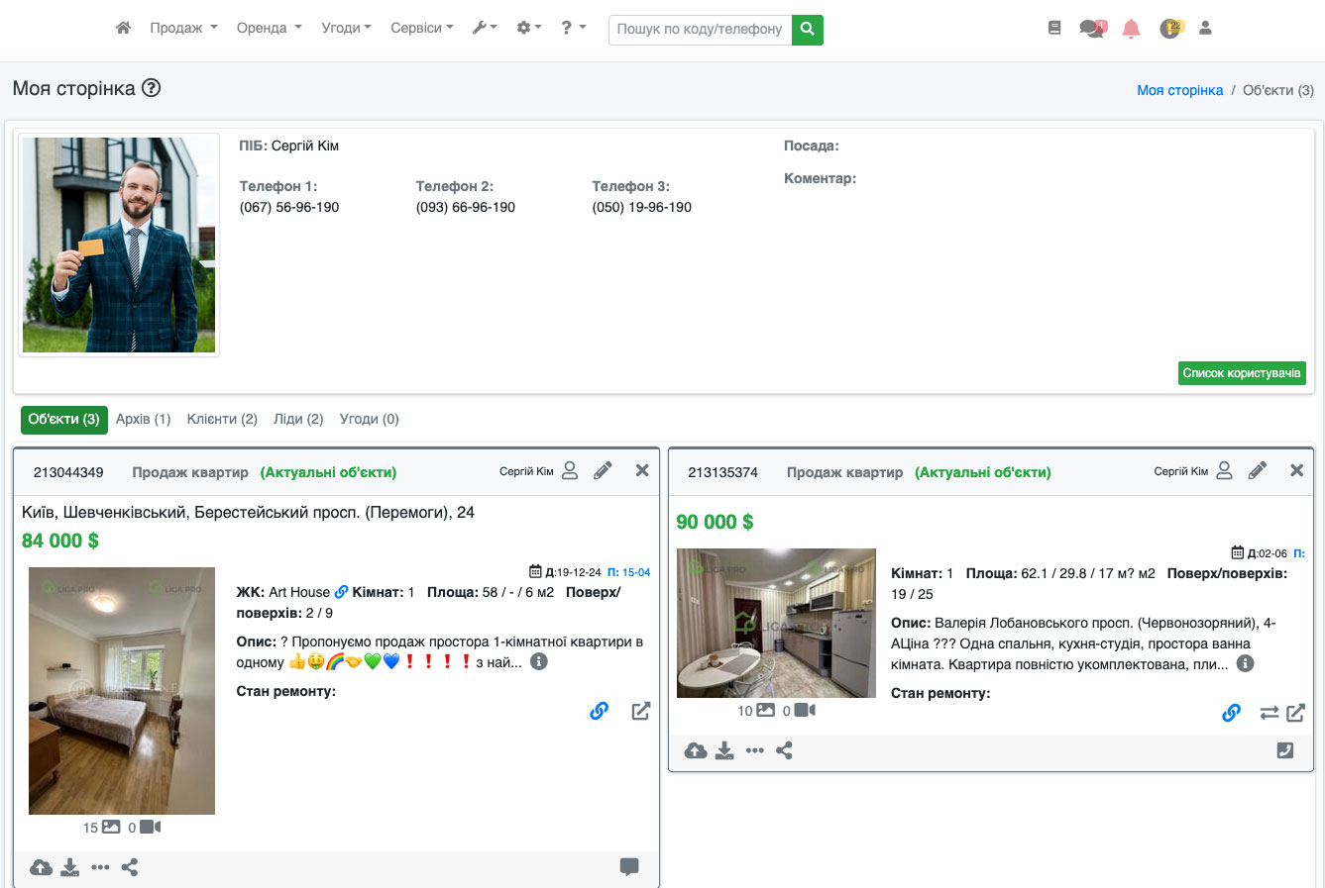Image resolution: width=1325 pixels, height=888 pixels.
Task: Select the Клієнти (2) tab
Action: (x=222, y=419)
